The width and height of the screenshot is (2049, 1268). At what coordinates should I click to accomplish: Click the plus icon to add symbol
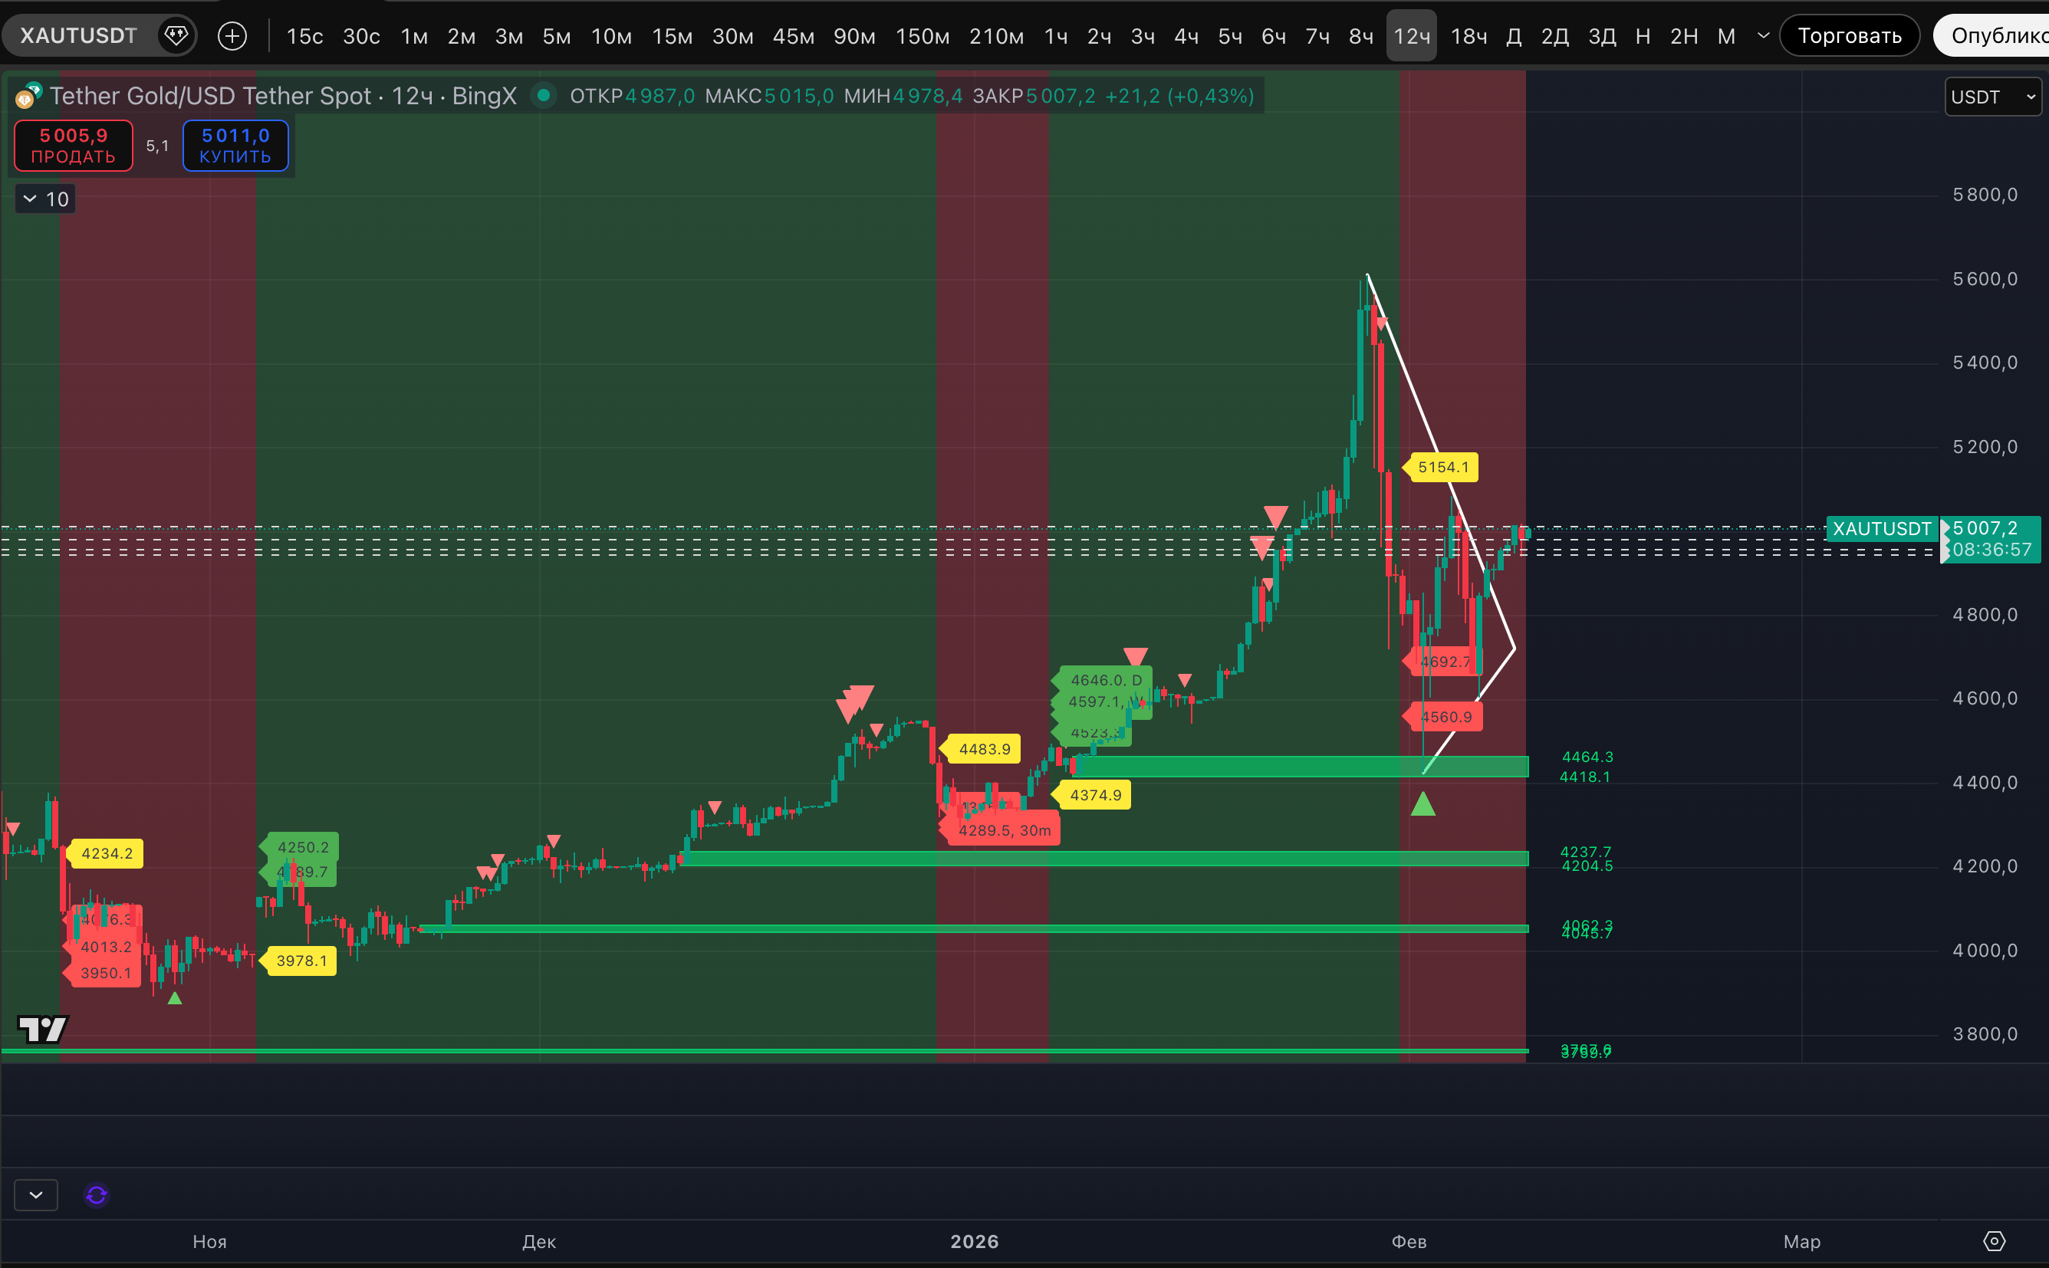tap(232, 35)
